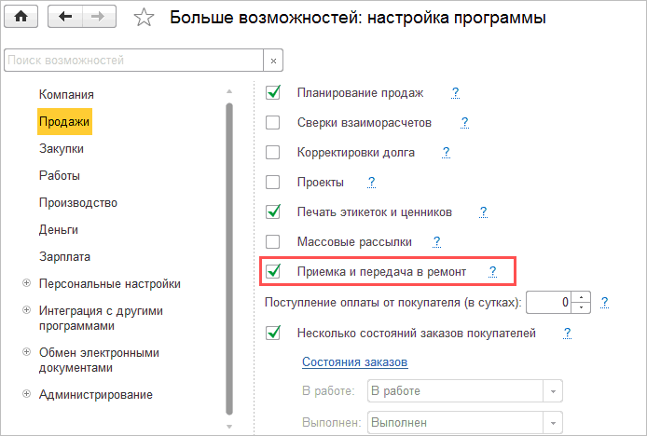
Task: Uncheck Приемка и передача в ремонт
Action: coord(273,271)
